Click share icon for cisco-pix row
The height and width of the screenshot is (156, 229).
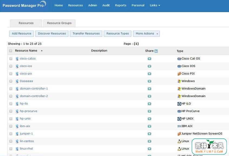(150, 74)
